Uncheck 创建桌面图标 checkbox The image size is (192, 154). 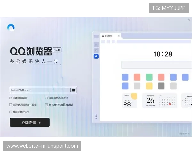(11, 98)
